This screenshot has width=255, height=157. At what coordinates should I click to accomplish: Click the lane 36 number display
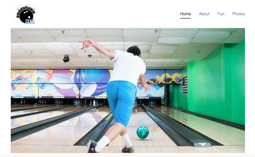[x=162, y=98]
